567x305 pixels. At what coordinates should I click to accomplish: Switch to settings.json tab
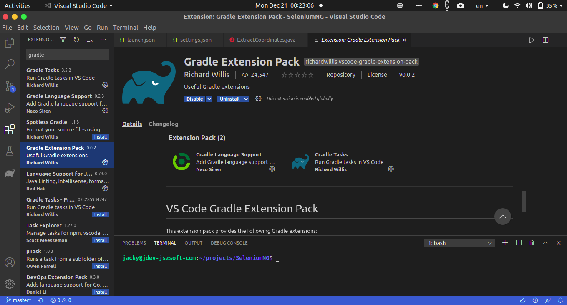[195, 40]
